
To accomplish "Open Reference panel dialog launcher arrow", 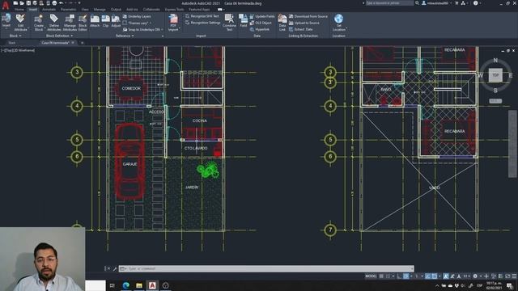I will click(x=162, y=36).
